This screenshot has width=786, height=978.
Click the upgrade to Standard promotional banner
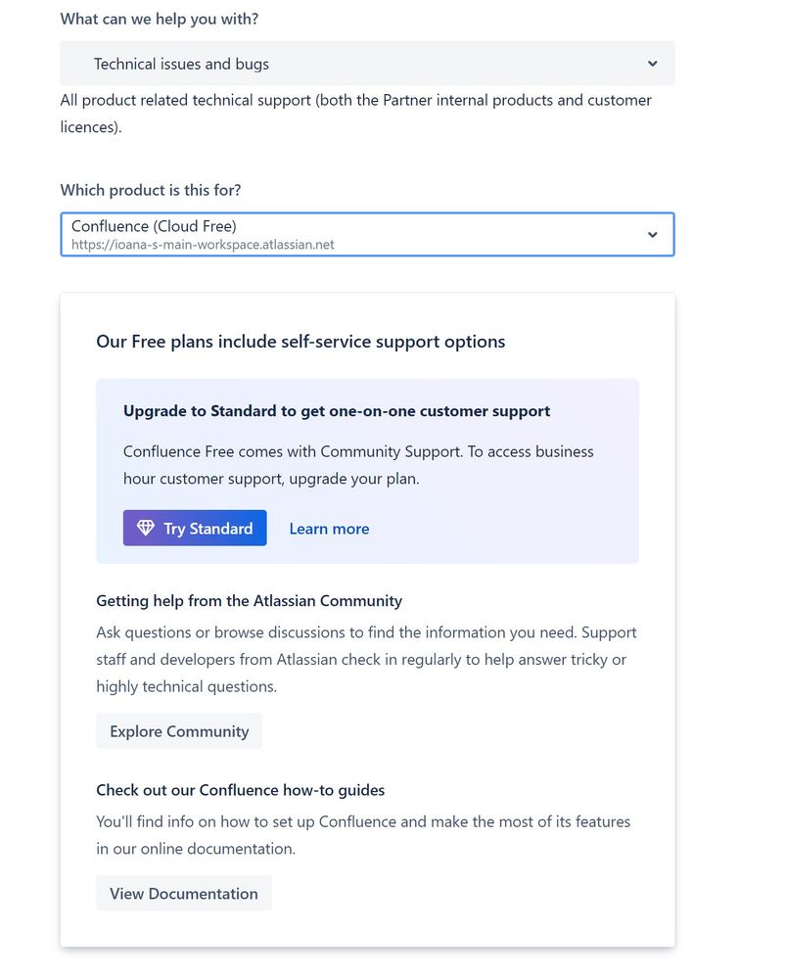[x=367, y=470]
